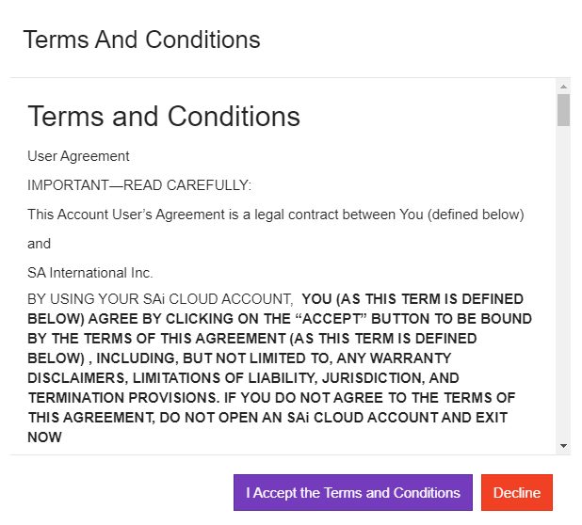The image size is (582, 525).
Task: Click the IMPORTANT—READ CAREFULLY text
Action: pyautogui.click(x=139, y=185)
